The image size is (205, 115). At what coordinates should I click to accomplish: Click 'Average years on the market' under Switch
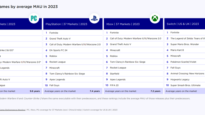click(181, 91)
